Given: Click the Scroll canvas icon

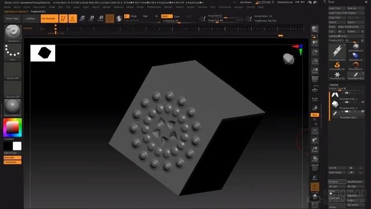Looking at the screenshot, I should [315, 43].
